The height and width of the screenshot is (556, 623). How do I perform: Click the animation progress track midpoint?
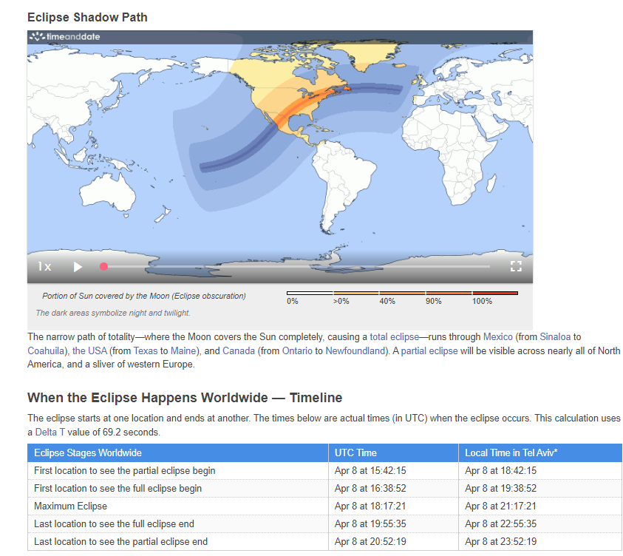296,267
